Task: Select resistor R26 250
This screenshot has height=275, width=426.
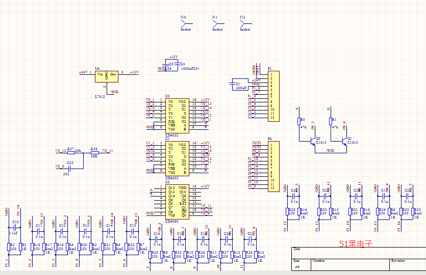Action: tap(197, 255)
